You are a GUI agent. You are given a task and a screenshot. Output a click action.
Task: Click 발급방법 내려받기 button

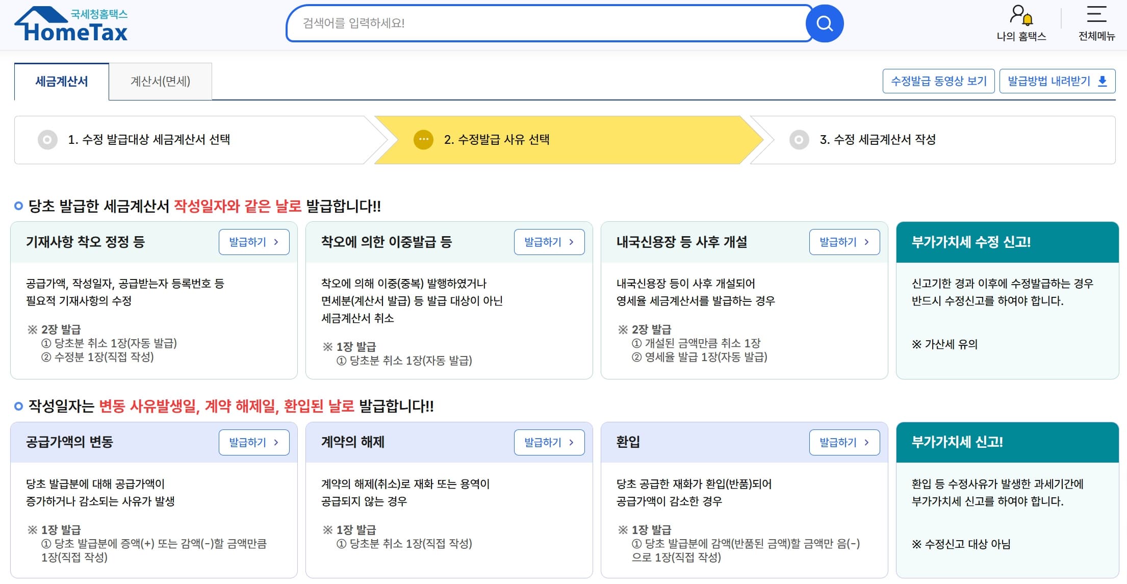[1057, 81]
